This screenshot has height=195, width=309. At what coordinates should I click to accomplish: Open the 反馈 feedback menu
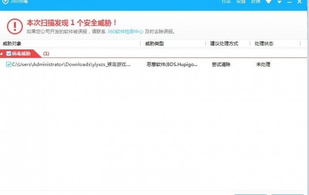(256, 2)
